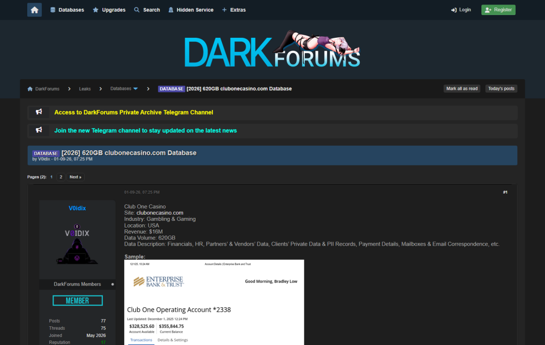Open the Databases menu item
Viewport: 545px width, 345px height.
[x=67, y=10]
